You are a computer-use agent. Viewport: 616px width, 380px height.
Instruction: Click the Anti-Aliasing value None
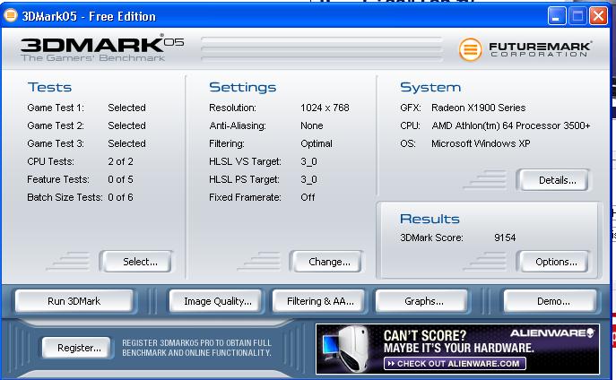point(312,125)
